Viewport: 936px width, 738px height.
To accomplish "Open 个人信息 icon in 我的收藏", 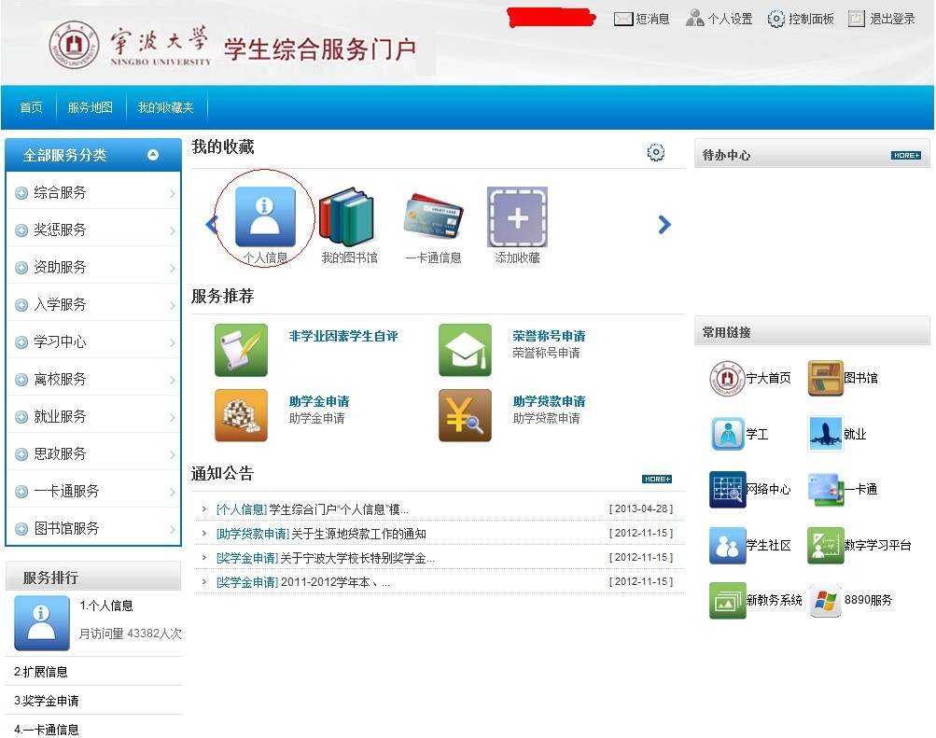I will tap(265, 216).
